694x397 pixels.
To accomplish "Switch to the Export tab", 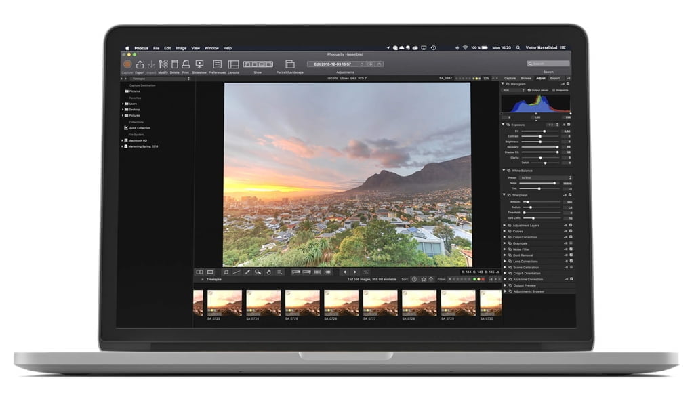I will 554,79.
